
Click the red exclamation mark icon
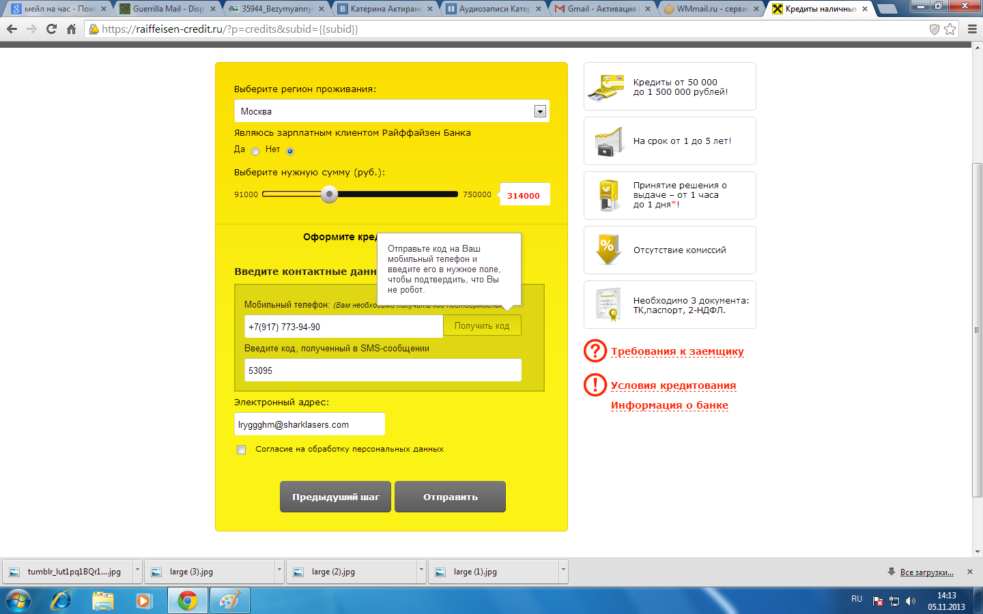pos(595,385)
